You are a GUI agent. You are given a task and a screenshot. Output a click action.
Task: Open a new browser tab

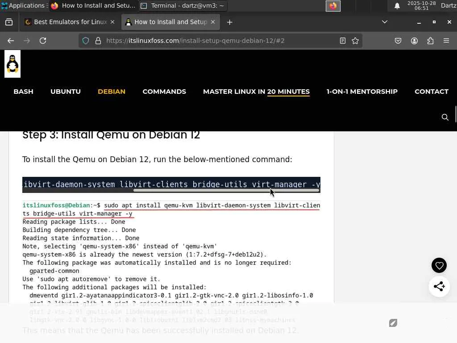point(230,22)
